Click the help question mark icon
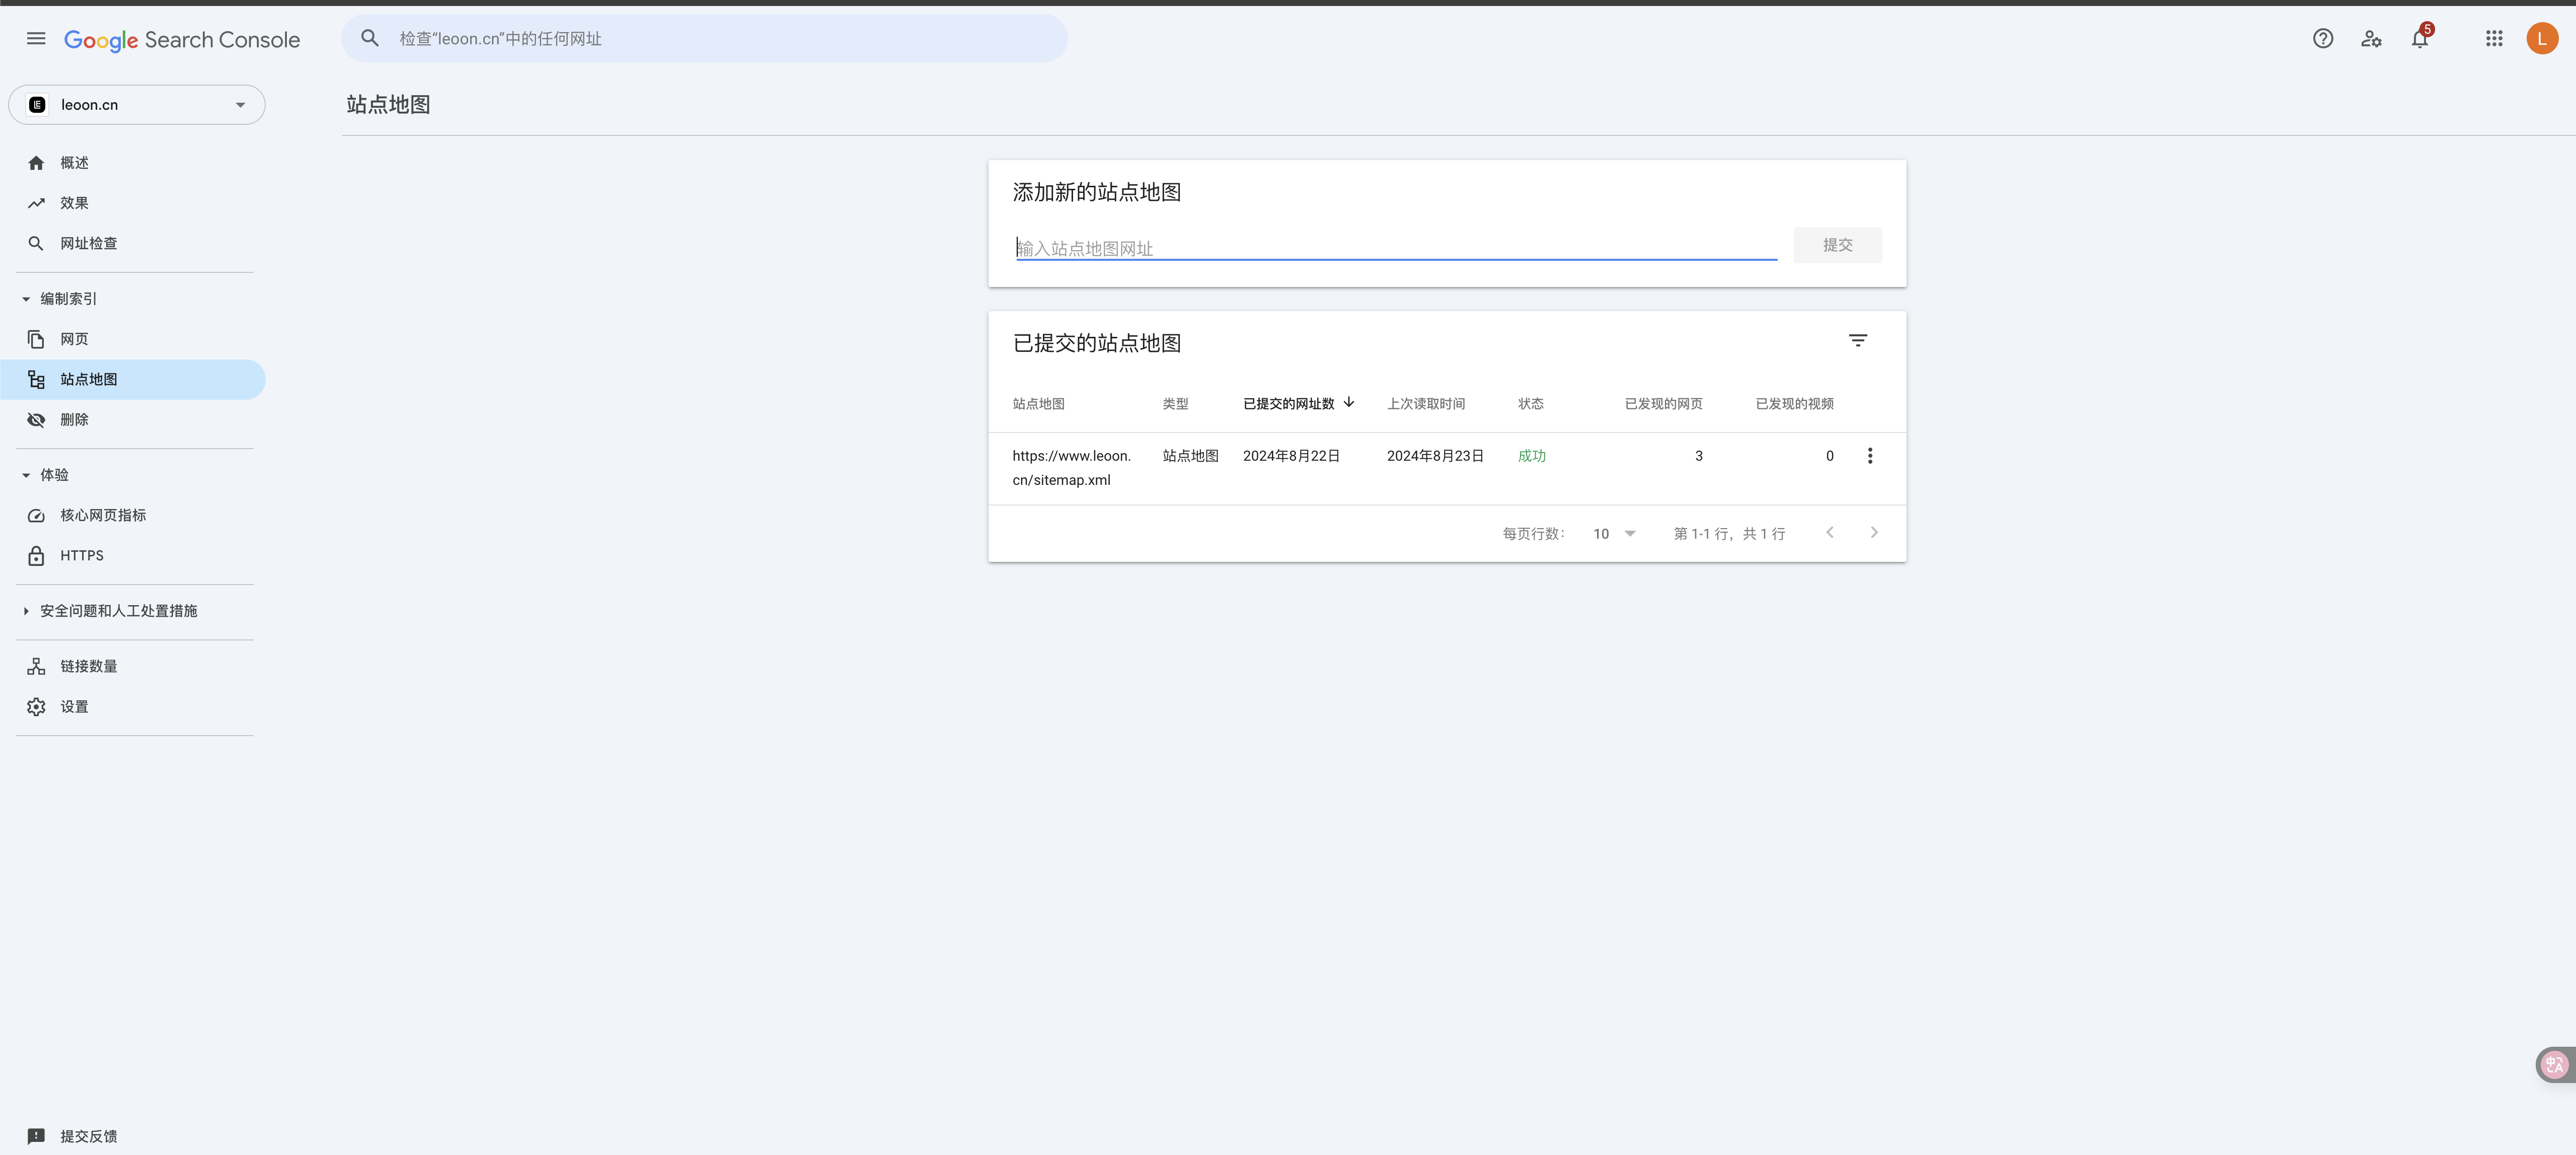 pos(2322,39)
